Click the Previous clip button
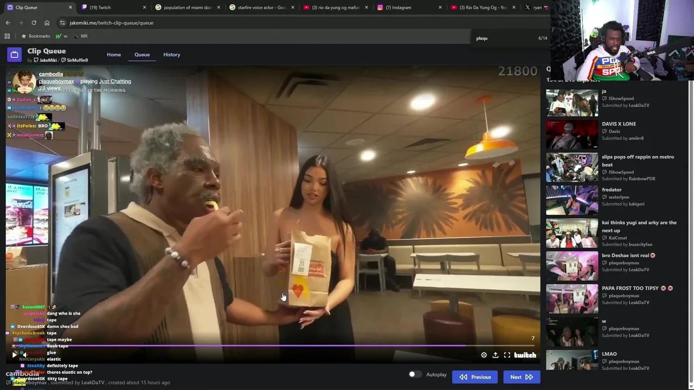The width and height of the screenshot is (694, 390). point(475,377)
